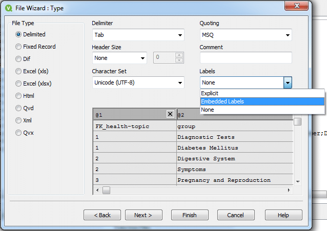
Task: Select the Dif file type
Action: [23, 59]
